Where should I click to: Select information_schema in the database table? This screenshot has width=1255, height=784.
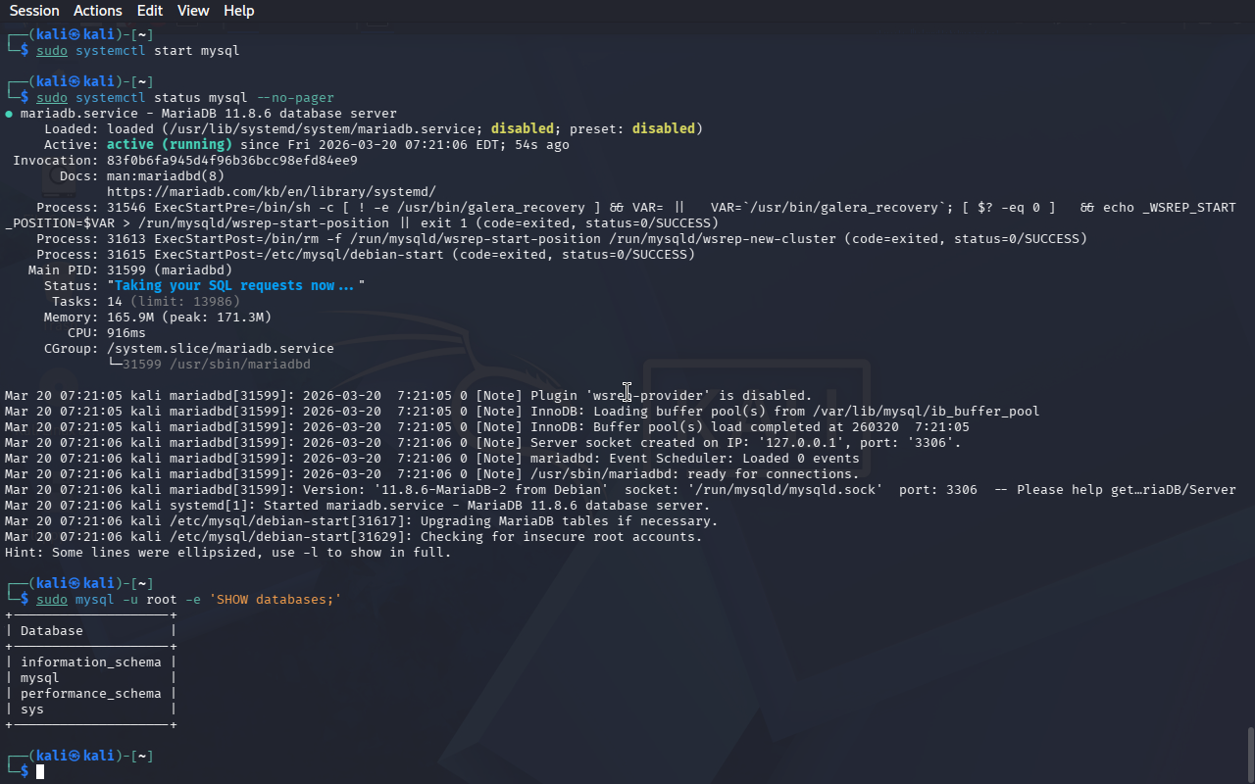tap(90, 662)
